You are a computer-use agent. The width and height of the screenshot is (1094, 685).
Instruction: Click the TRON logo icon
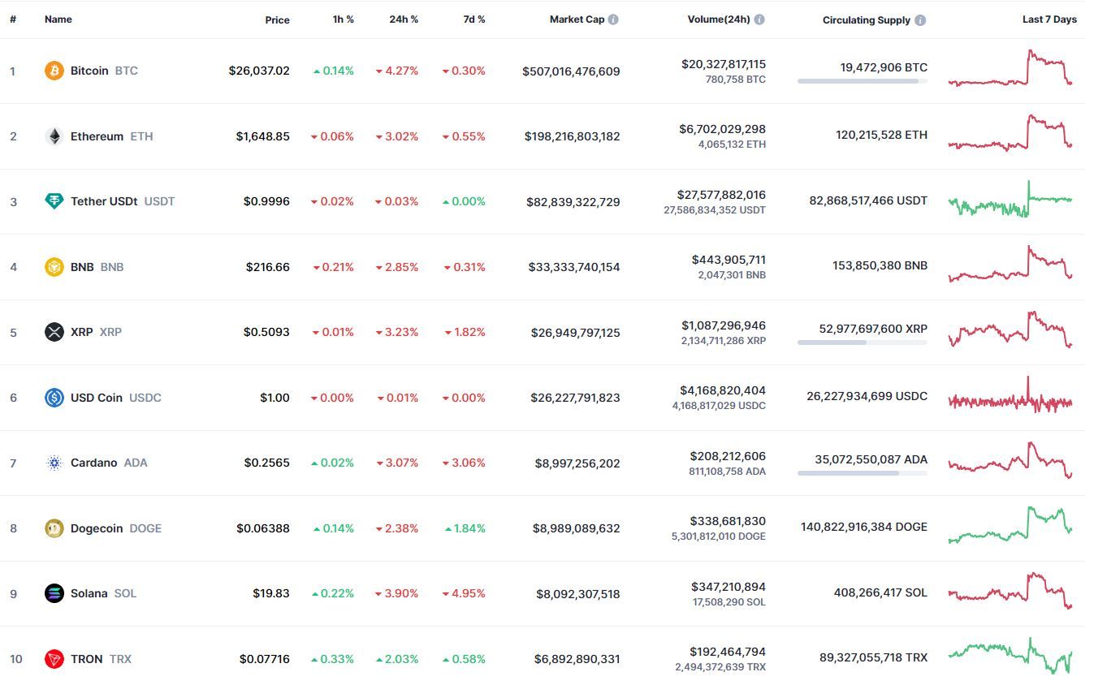(54, 659)
